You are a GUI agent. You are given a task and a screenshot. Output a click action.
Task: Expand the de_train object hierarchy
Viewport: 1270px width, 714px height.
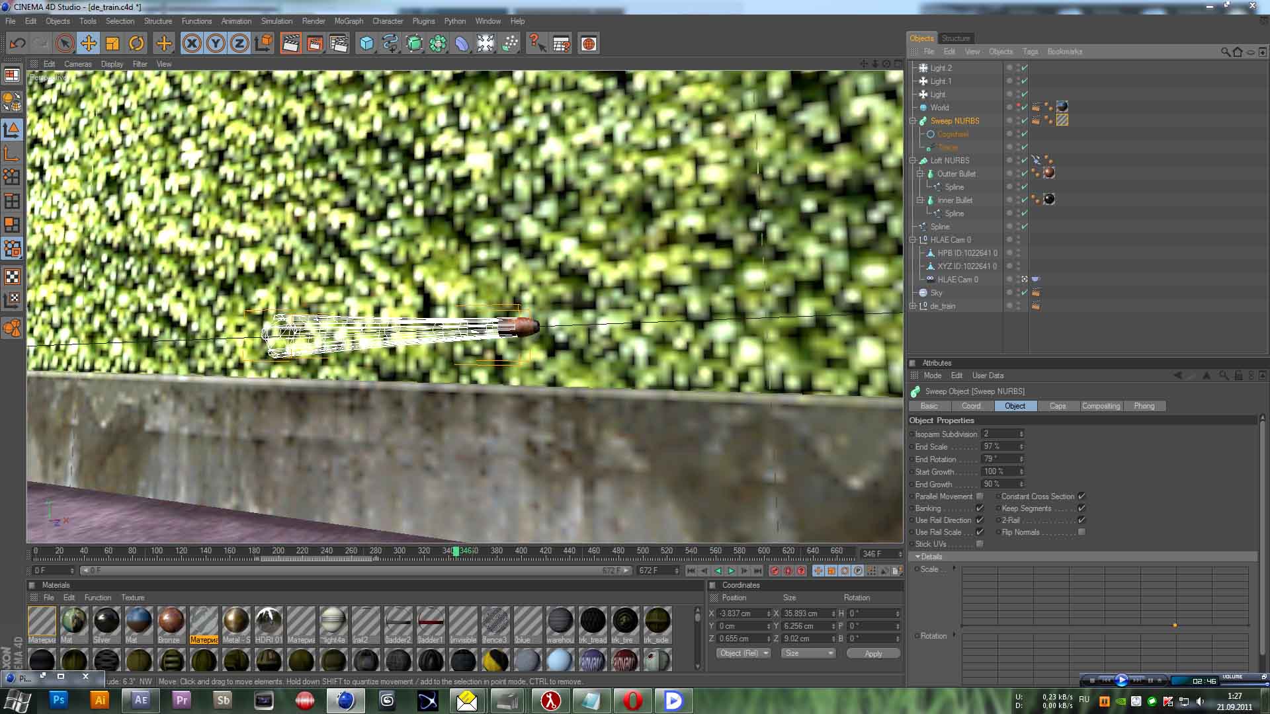(913, 306)
